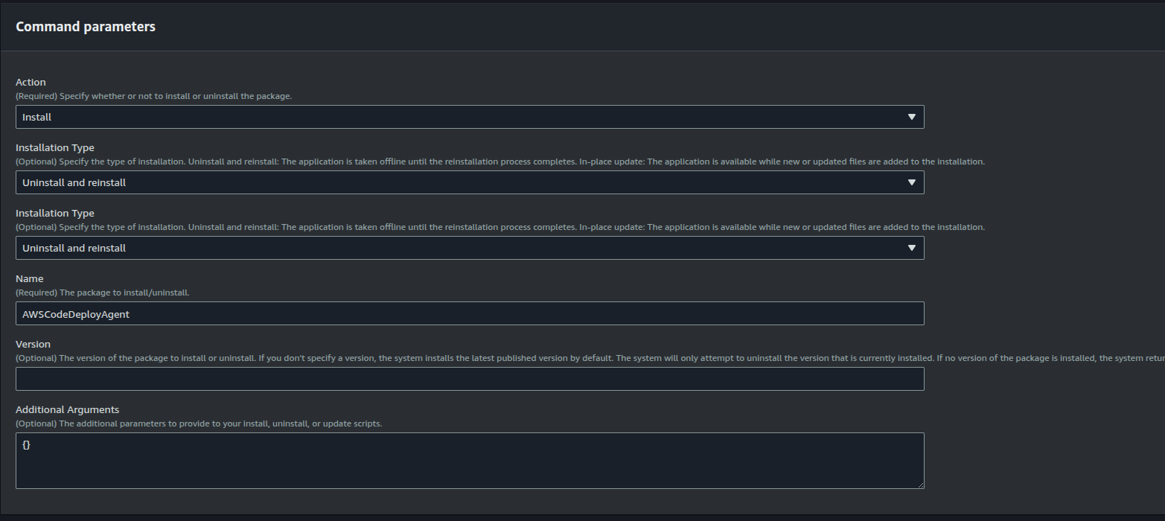Click the Name field label
Image resolution: width=1165 pixels, height=521 pixels.
(30, 278)
